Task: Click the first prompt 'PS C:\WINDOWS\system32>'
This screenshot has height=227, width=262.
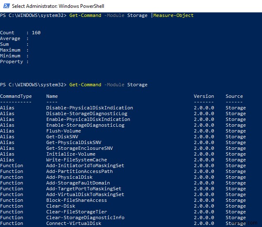Action: [33, 15]
